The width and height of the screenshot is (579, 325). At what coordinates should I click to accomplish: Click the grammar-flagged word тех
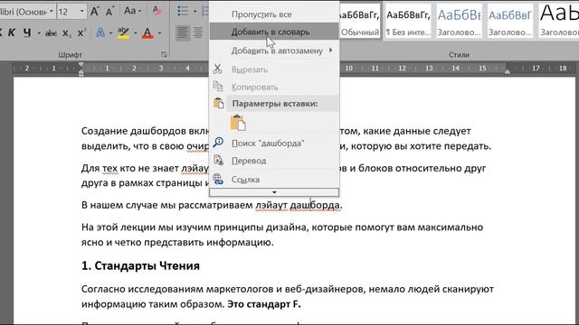109,169
